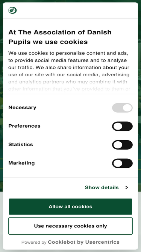Visit the Cookiebot by Usercentrics link

tap(83, 242)
